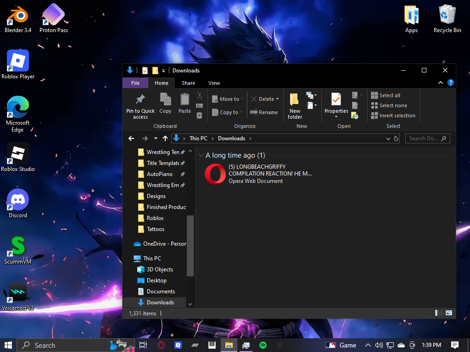This screenshot has height=352, width=470.
Task: Click the Pin to Quick access icon
Action: click(140, 99)
